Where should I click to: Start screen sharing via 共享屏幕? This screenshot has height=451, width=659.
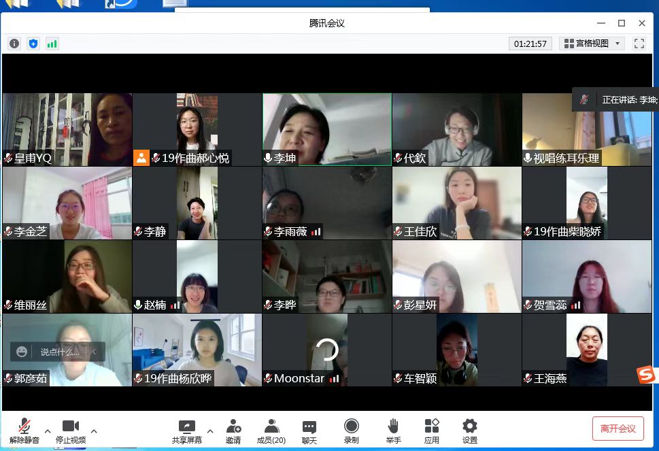coord(186,431)
